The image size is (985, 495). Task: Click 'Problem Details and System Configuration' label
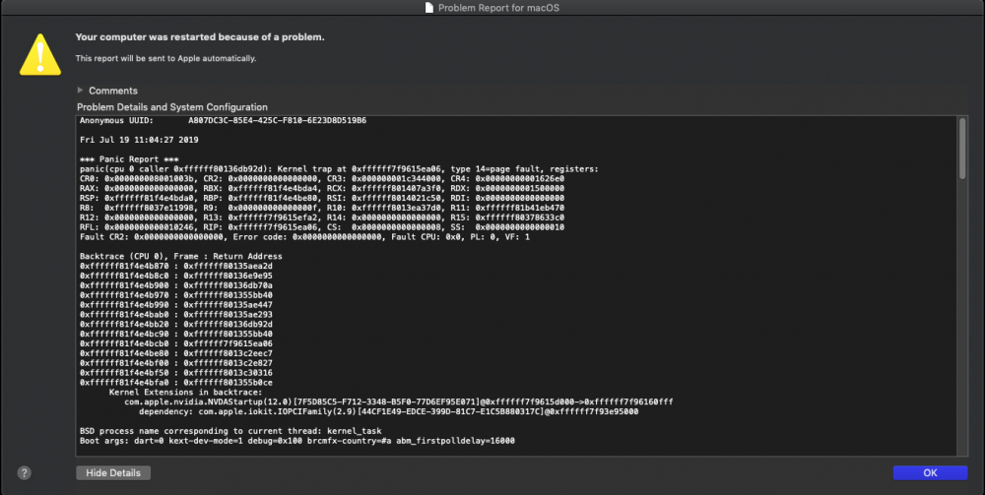[172, 107]
